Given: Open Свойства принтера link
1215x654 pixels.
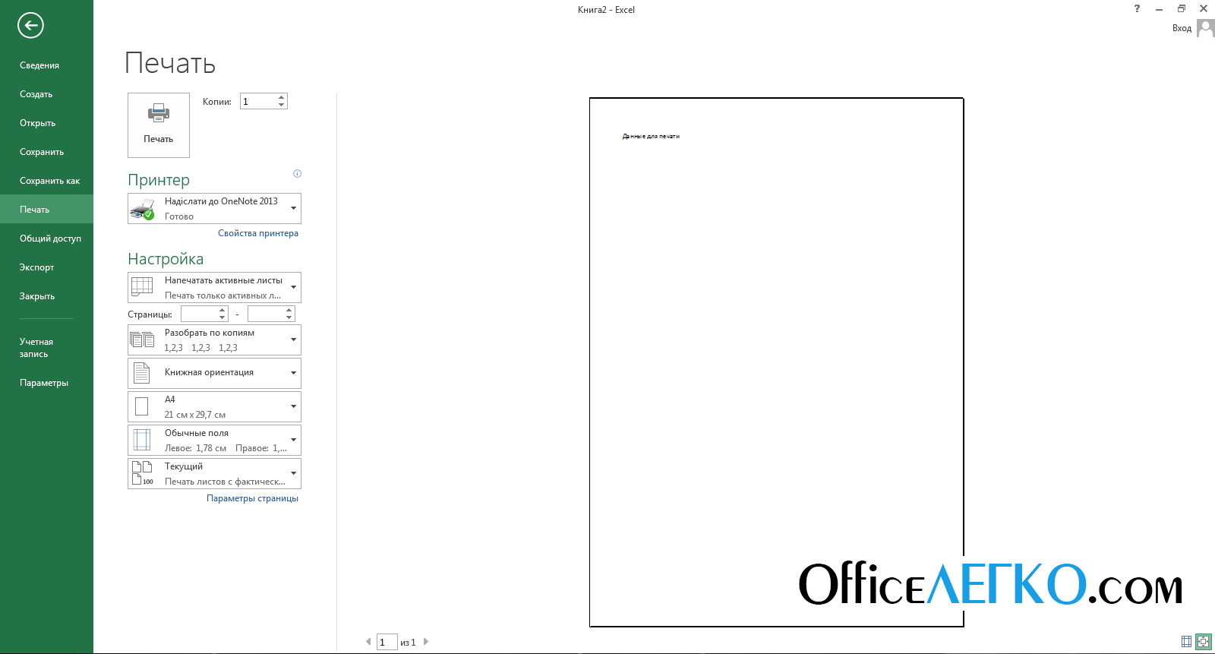Looking at the screenshot, I should 258,233.
